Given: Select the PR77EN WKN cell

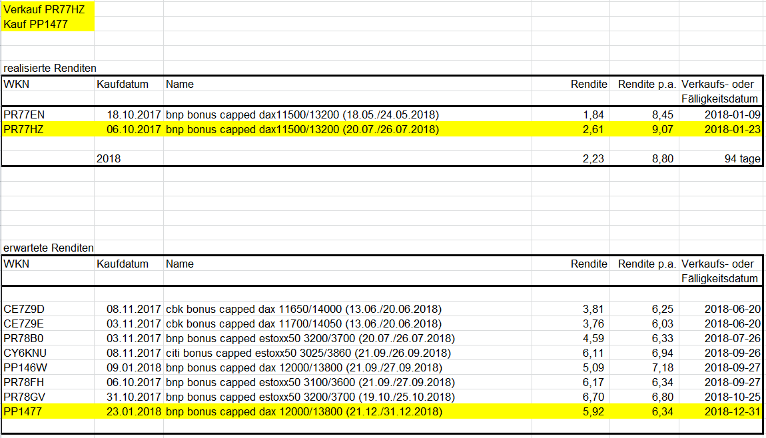Looking at the screenshot, I should (48, 114).
